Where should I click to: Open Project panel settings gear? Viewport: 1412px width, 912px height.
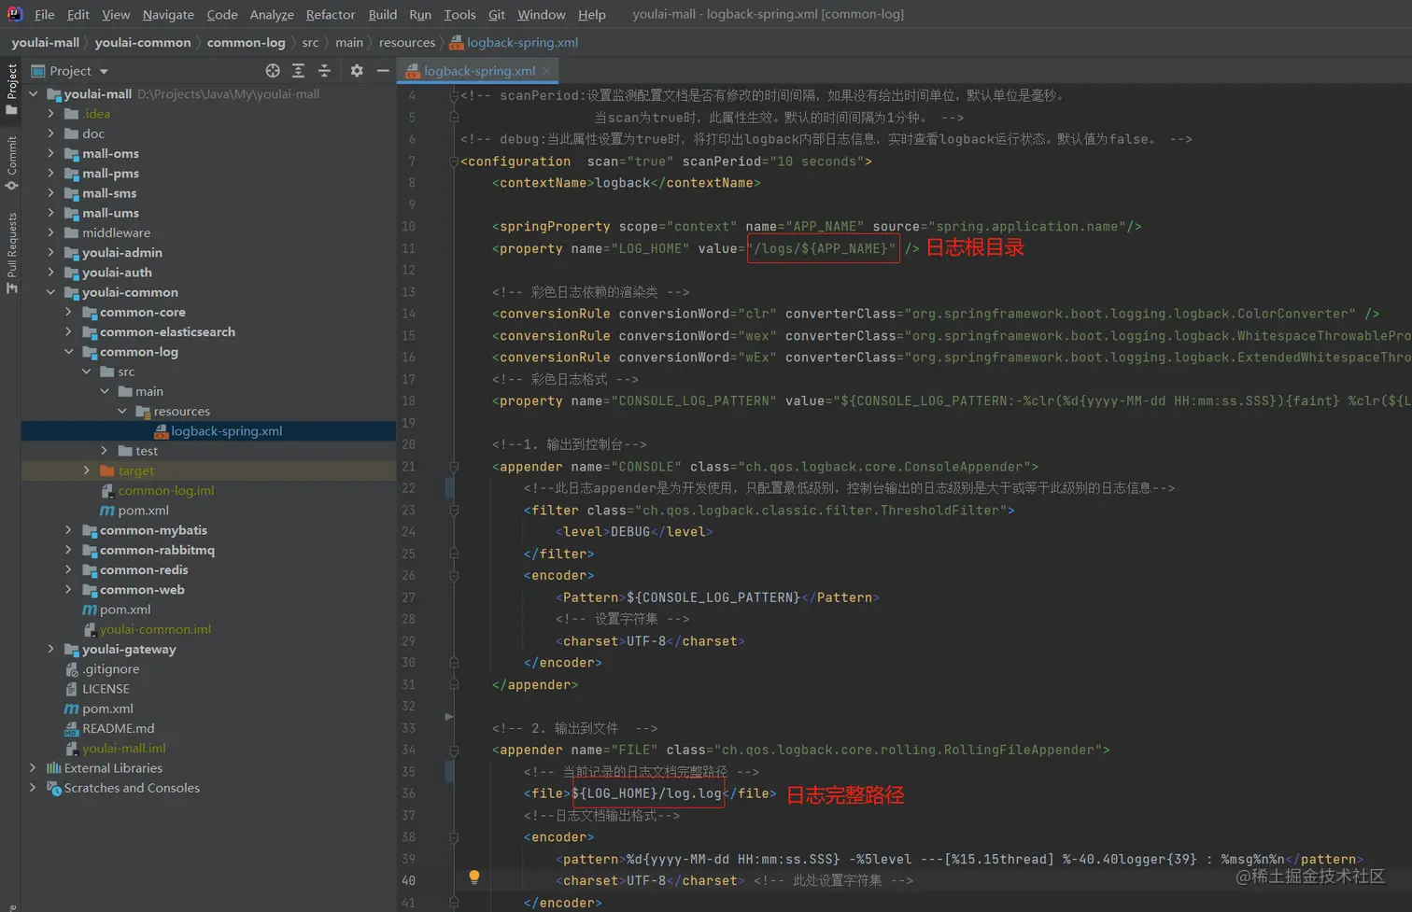click(x=357, y=71)
